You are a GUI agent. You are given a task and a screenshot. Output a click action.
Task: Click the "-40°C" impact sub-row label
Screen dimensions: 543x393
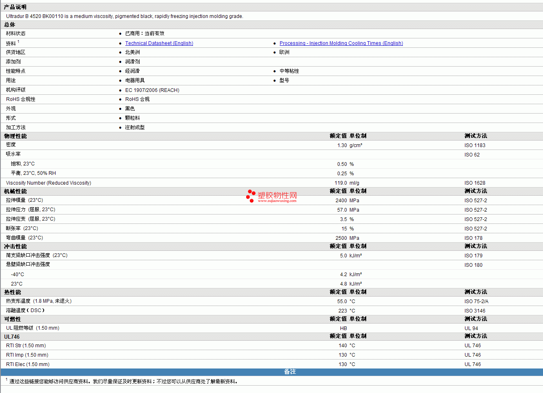(18, 275)
